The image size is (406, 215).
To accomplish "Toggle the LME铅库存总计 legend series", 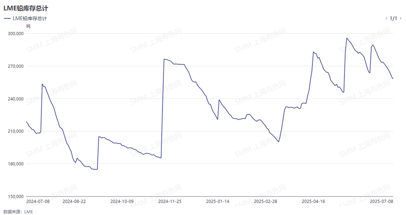I will [30, 19].
